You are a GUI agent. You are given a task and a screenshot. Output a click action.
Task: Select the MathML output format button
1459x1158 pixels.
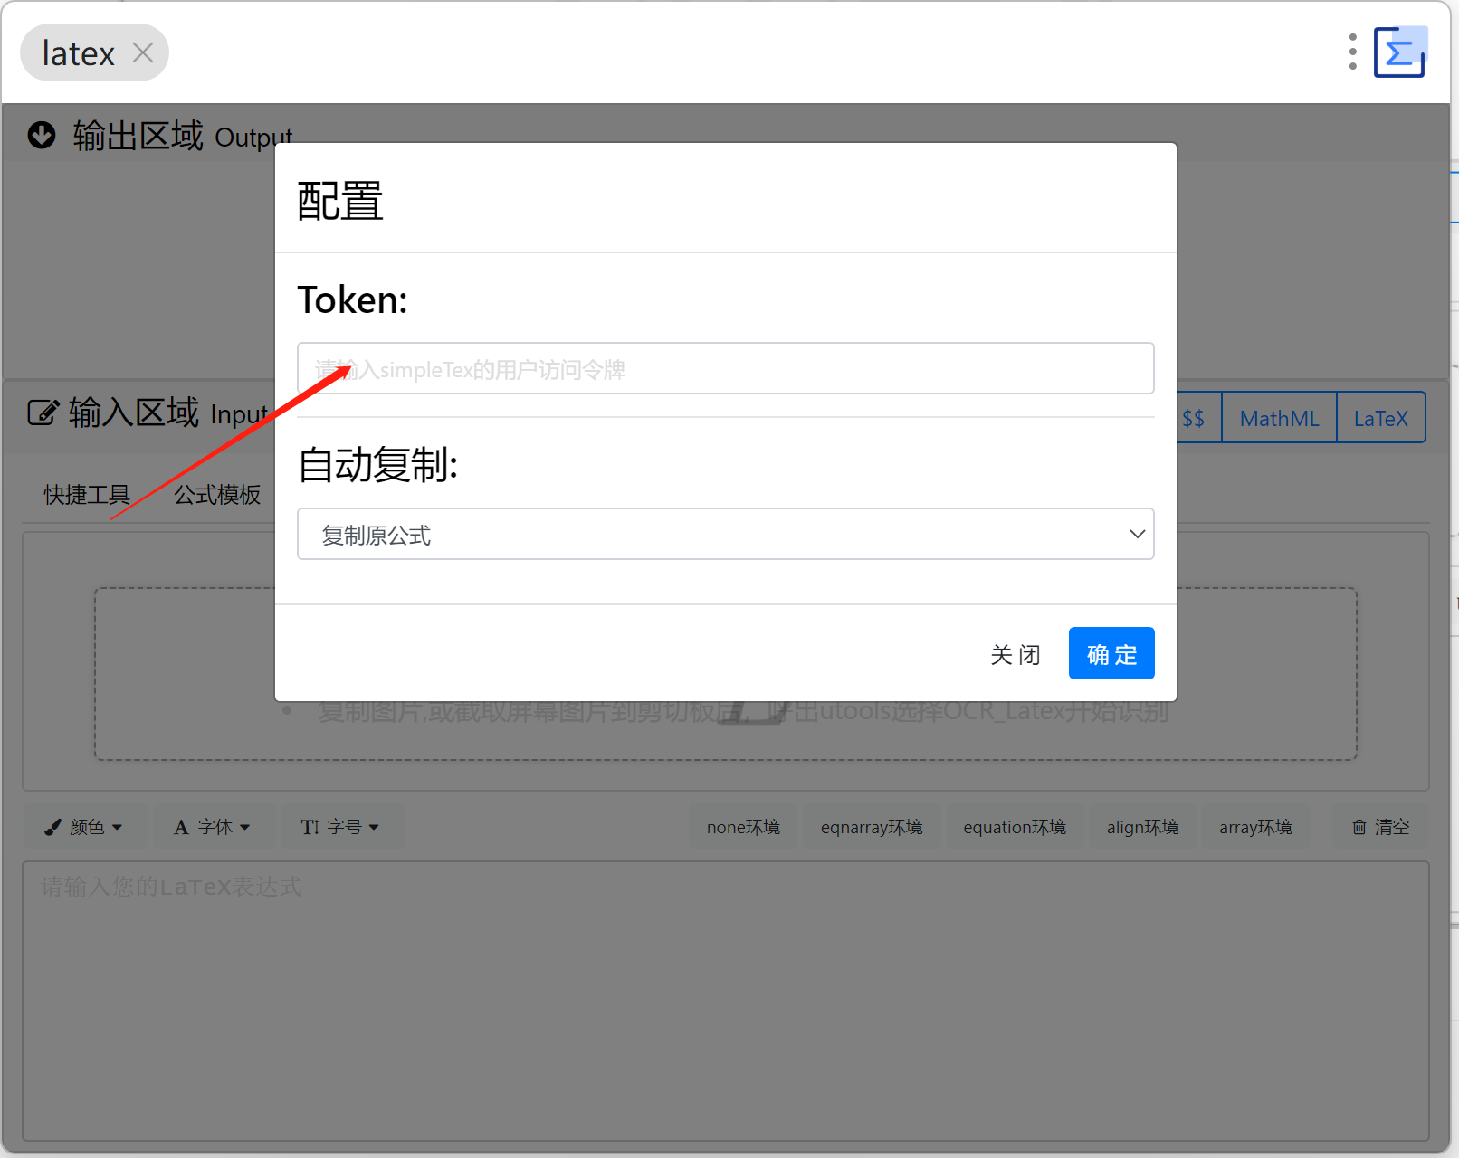1278,418
